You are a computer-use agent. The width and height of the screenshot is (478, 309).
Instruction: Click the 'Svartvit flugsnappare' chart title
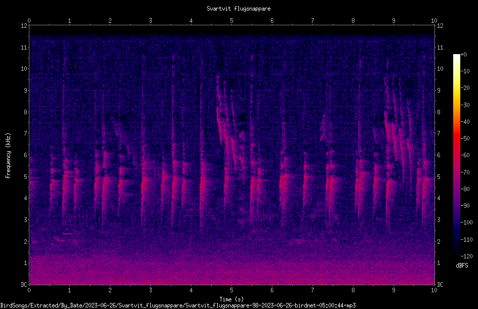238,9
